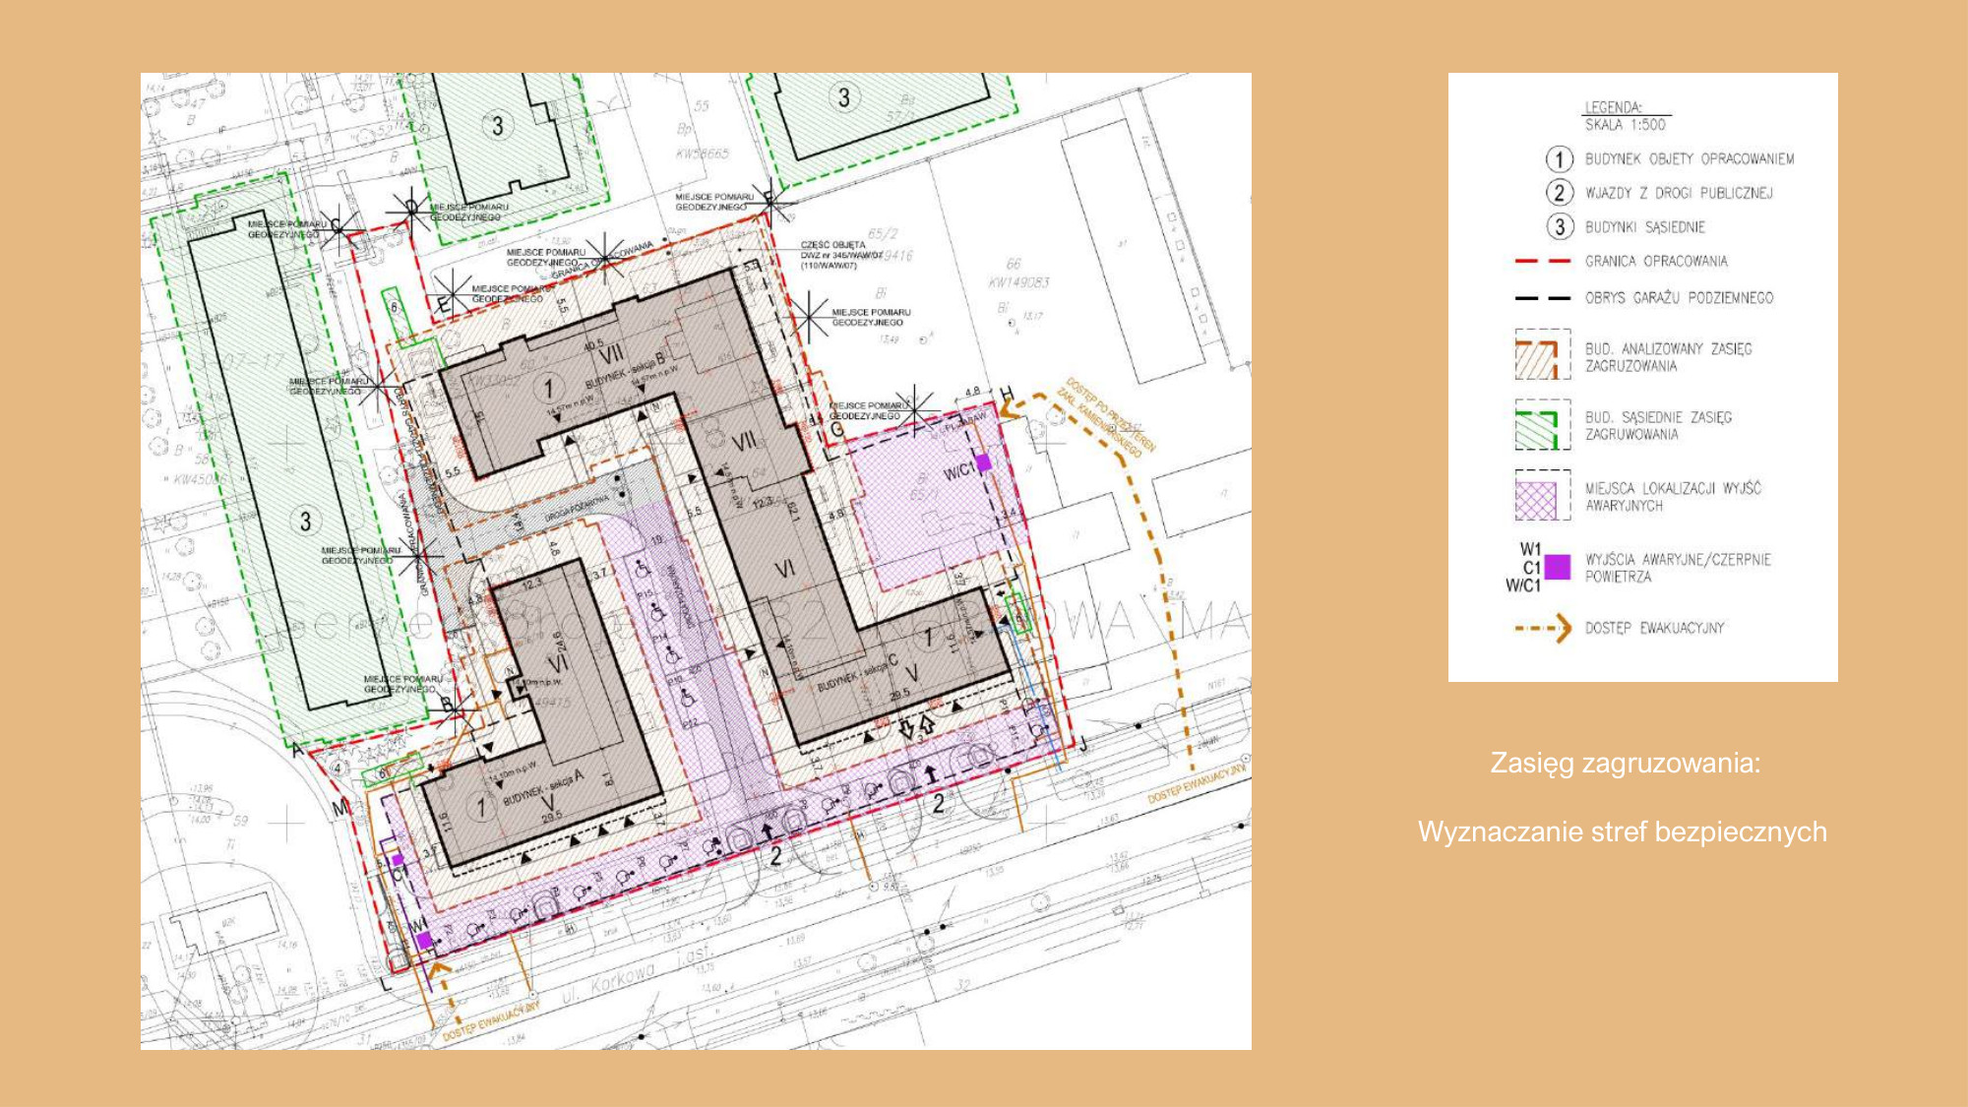1968x1107 pixels.
Task: Click the large hatched neighbor building 3
Action: point(305,520)
